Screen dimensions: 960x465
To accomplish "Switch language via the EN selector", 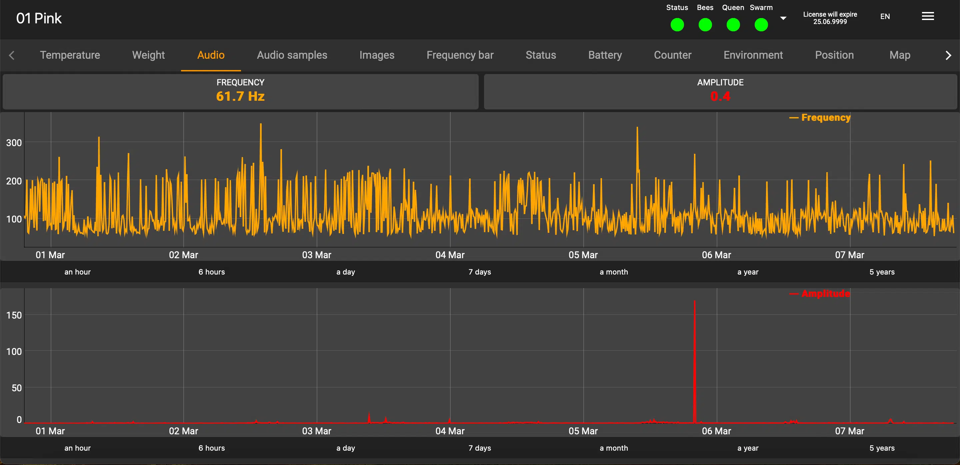I will coord(885,16).
